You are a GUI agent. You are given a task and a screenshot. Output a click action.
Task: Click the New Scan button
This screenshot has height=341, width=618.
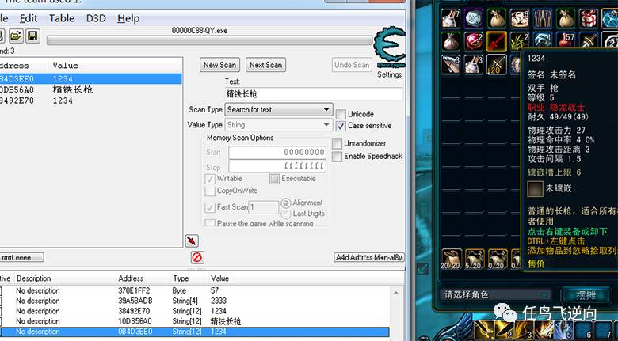pos(219,65)
